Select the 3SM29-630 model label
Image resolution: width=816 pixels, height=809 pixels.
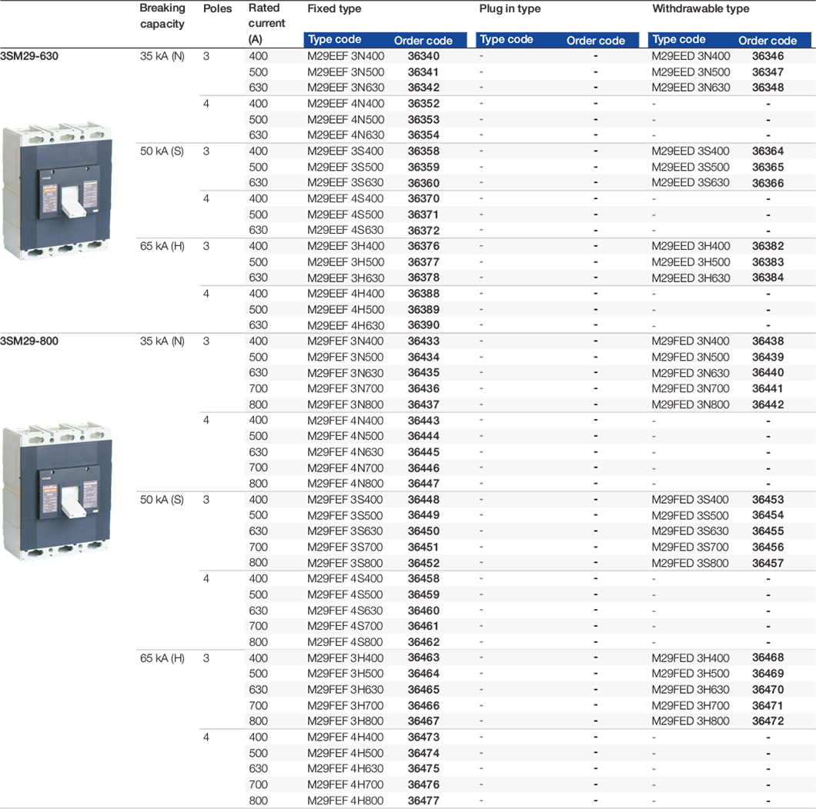click(30, 56)
